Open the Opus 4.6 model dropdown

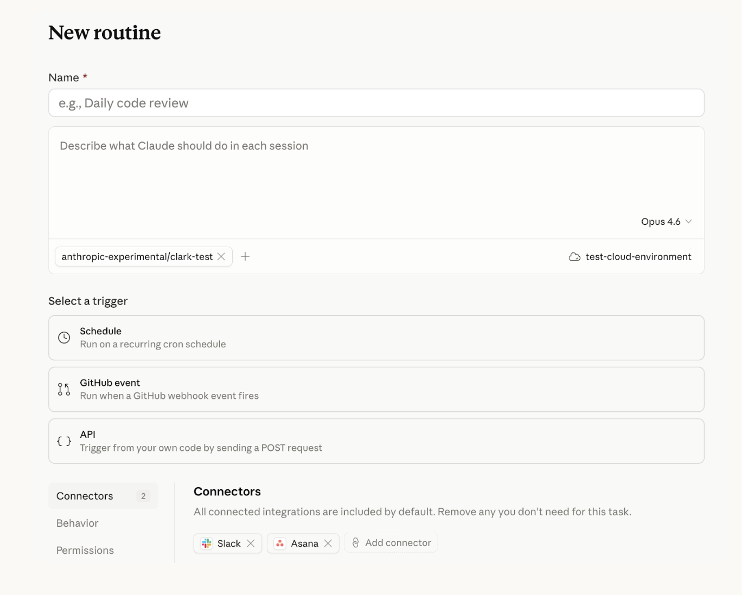point(666,222)
